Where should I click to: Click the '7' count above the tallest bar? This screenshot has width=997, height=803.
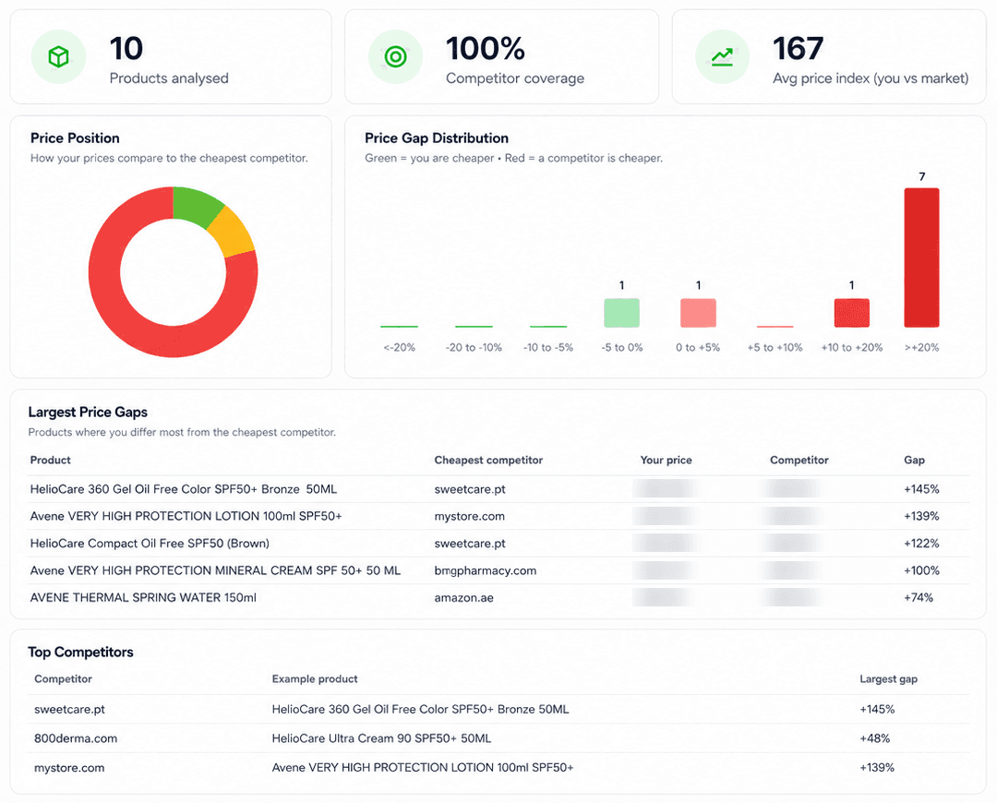922,176
